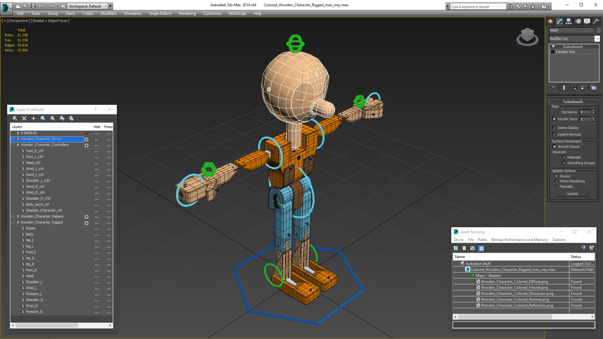Click the Undo arrow icon
Screen dimensions: 603x339
[41, 6]
